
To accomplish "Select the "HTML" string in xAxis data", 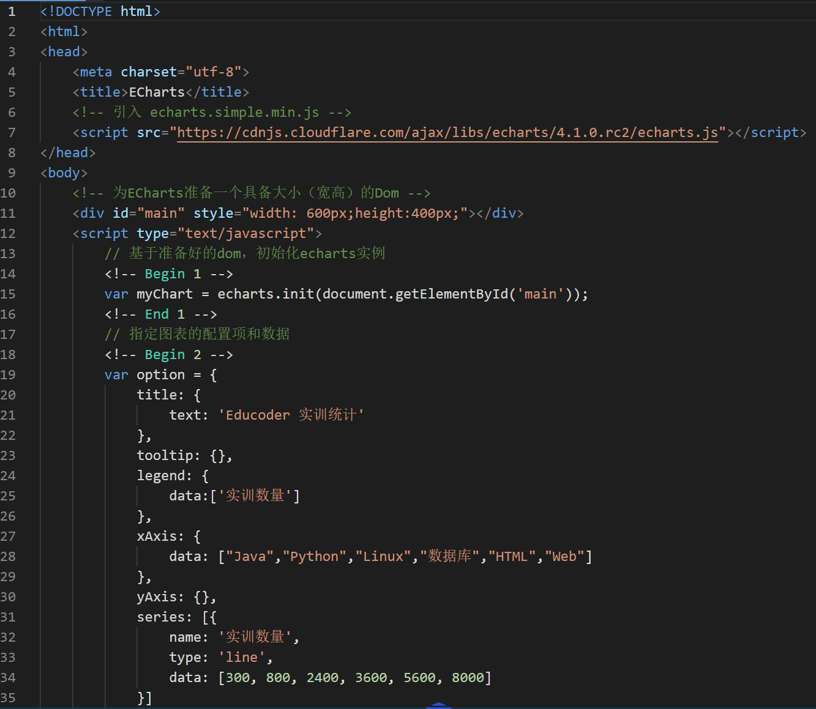I will tap(512, 557).
